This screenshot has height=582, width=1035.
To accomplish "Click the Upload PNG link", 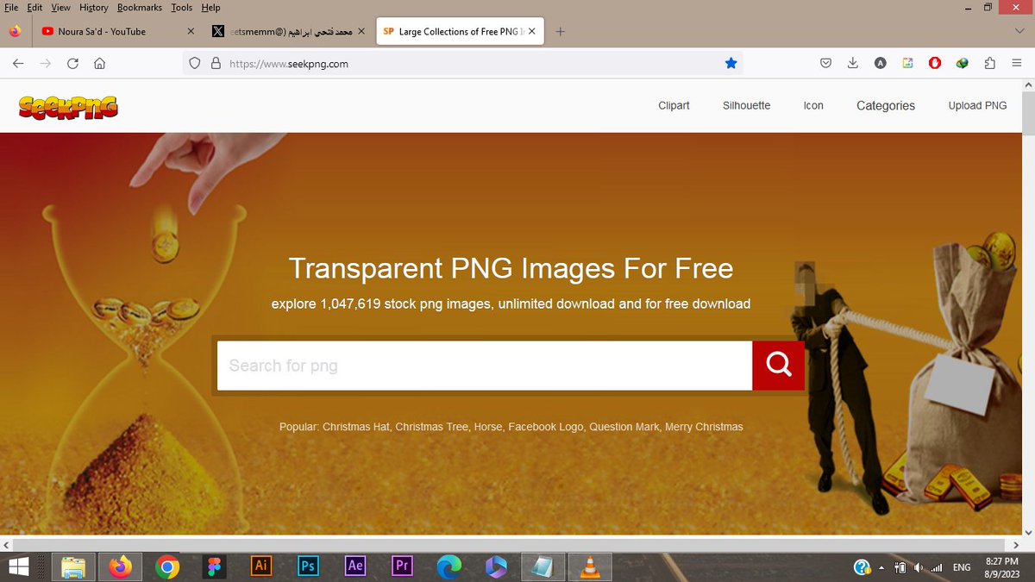I will (977, 105).
